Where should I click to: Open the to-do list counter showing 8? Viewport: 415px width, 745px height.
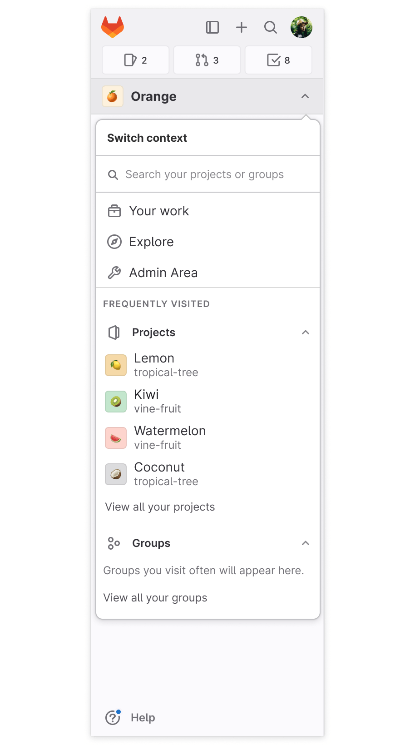pos(278,60)
